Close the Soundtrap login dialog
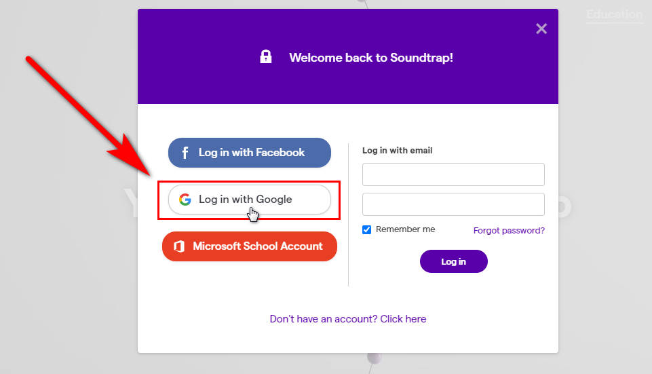Viewport: 652px width, 374px height. [x=541, y=29]
